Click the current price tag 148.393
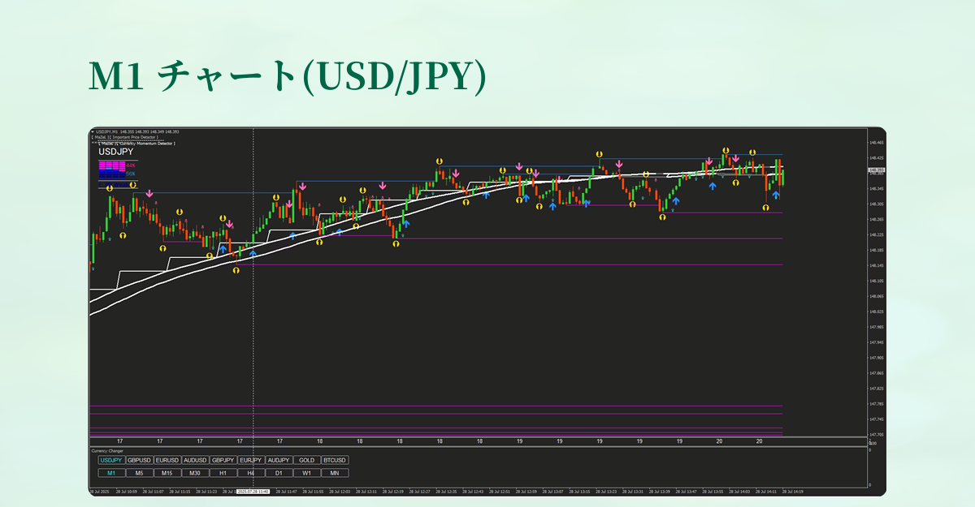This screenshot has width=975, height=507. pyautogui.click(x=875, y=170)
